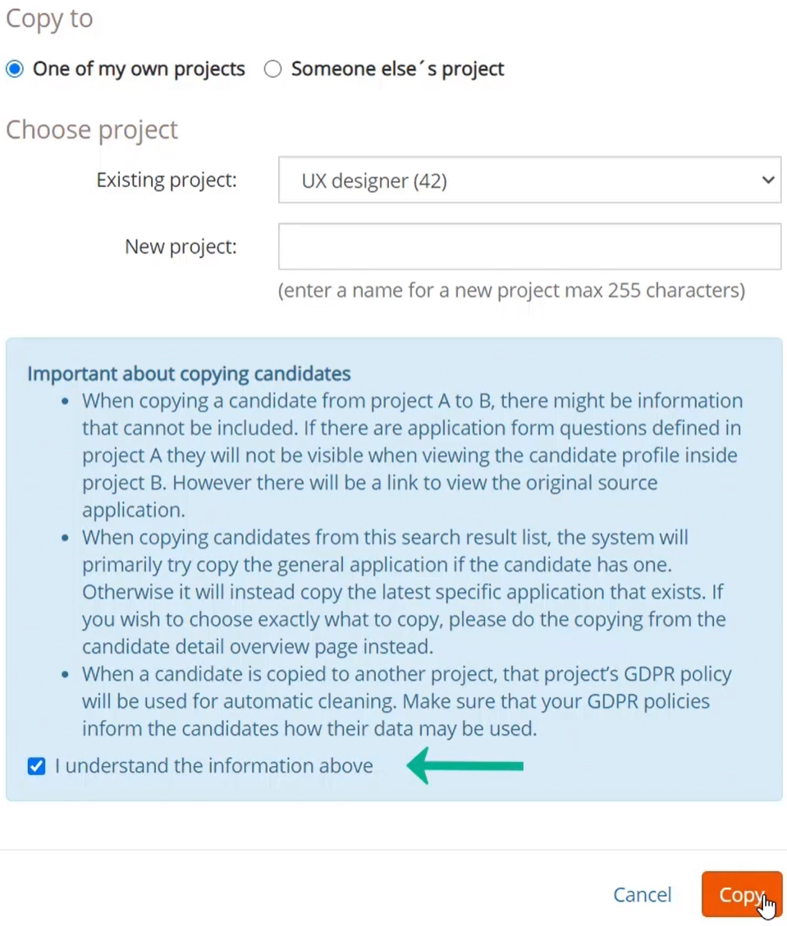Click the green arrow pointing at the checkbox
Viewport: 787px width, 926px height.
click(x=465, y=766)
